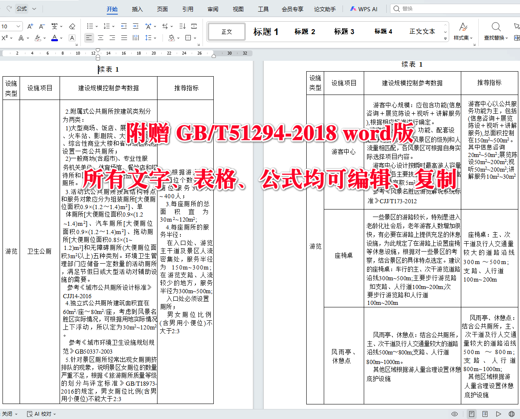Apply the 正文 style

pyautogui.click(x=227, y=32)
